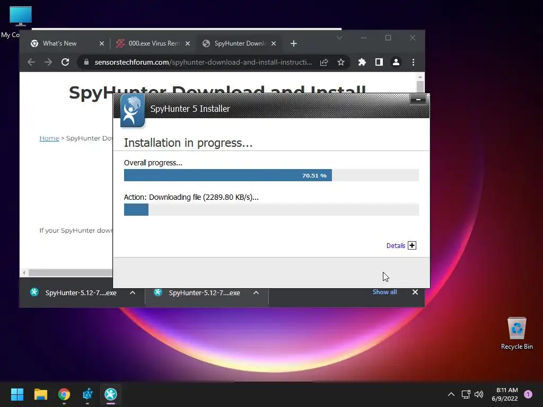The height and width of the screenshot is (407, 543).
Task: Click the blue gears taskbar app icon
Action: (87, 394)
